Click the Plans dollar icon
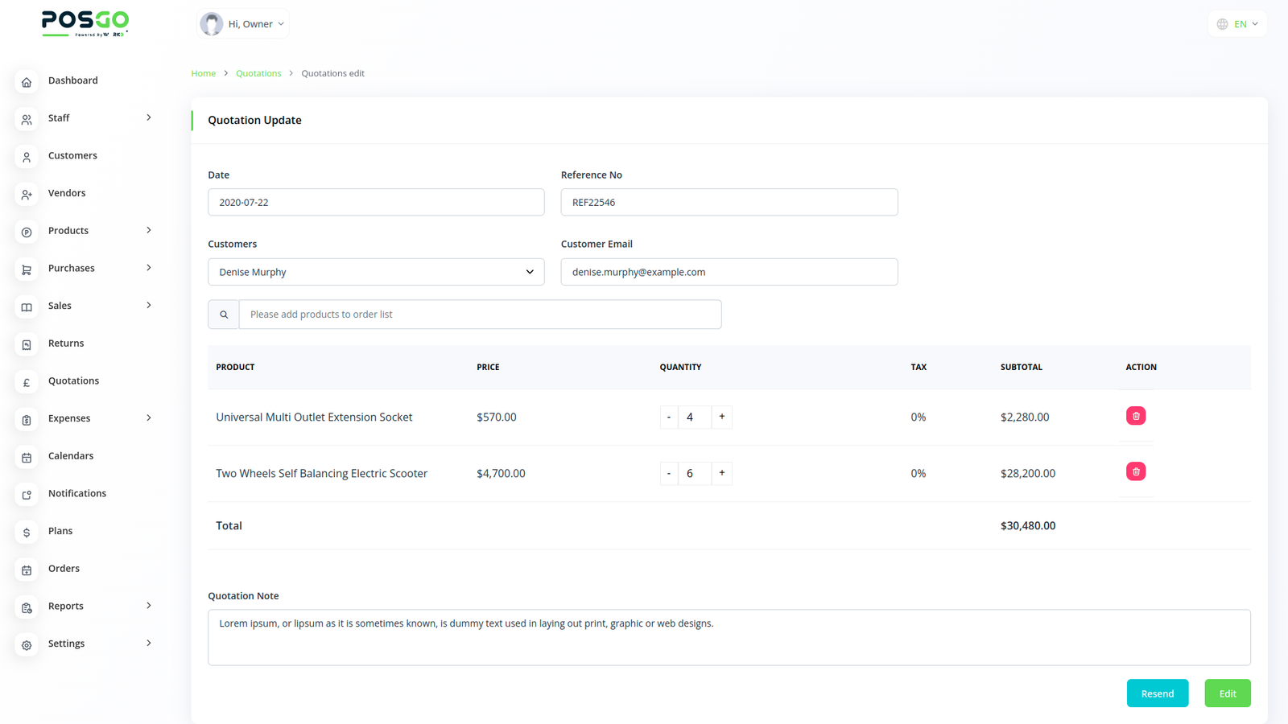1288x724 pixels. tap(27, 533)
